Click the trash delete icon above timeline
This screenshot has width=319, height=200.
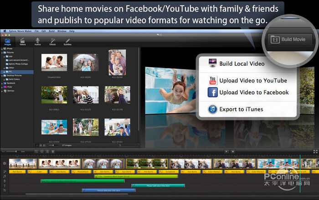[x=47, y=152]
